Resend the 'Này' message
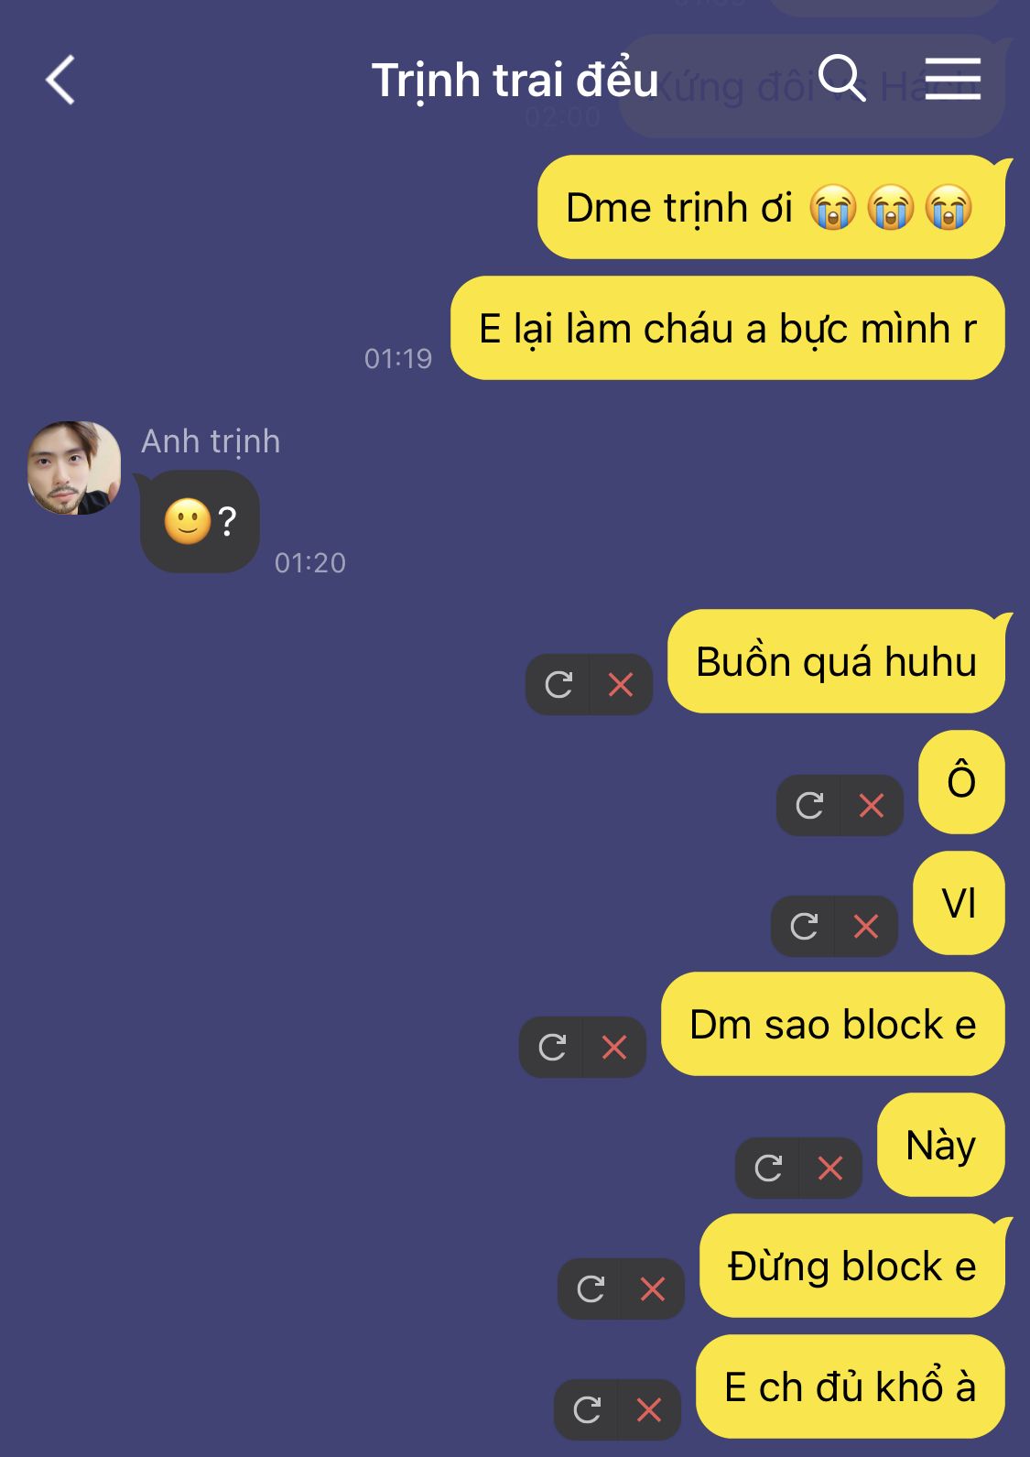The image size is (1030, 1457). (x=768, y=1168)
